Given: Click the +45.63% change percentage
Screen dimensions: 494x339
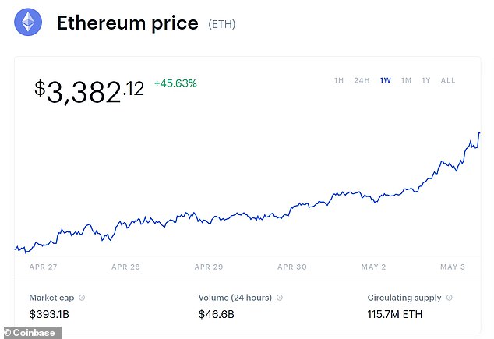Looking at the screenshot, I should (175, 83).
